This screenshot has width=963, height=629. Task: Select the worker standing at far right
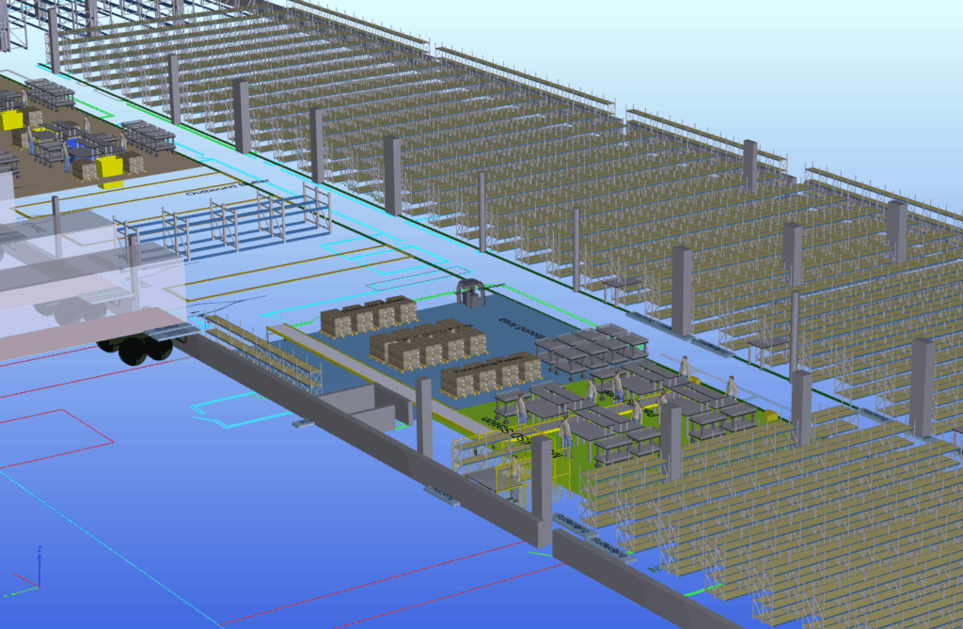pos(731,387)
